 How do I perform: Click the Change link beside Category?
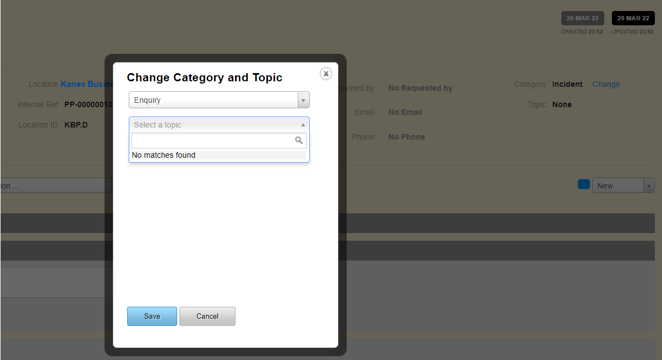[x=606, y=84]
